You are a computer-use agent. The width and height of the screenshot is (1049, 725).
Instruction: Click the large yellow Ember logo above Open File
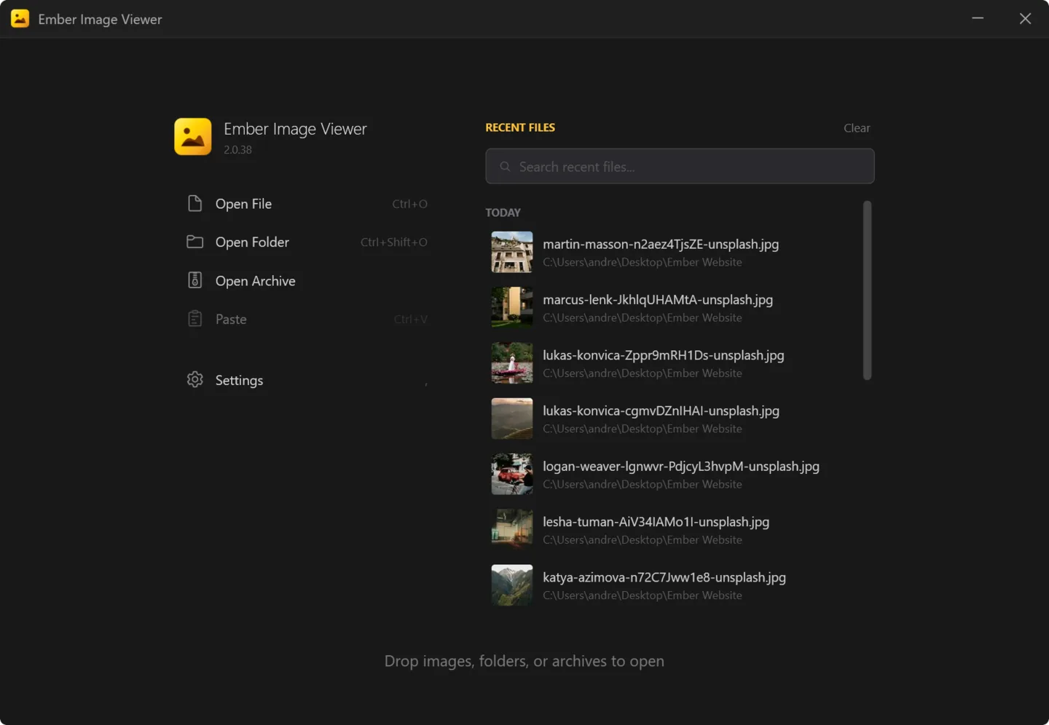coord(193,137)
